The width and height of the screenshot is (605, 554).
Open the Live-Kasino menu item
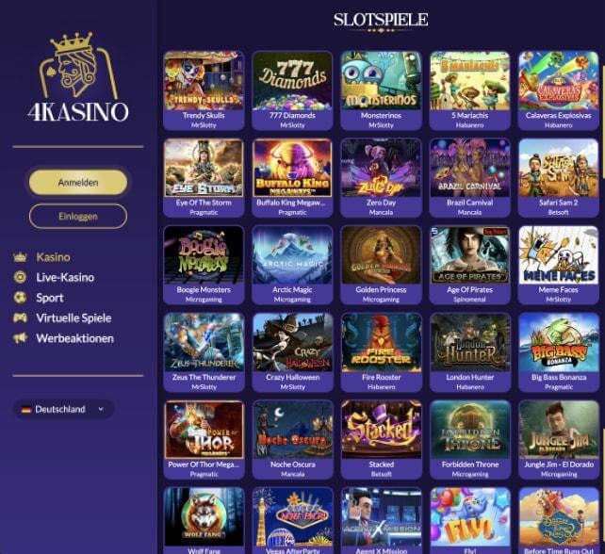[x=65, y=277]
